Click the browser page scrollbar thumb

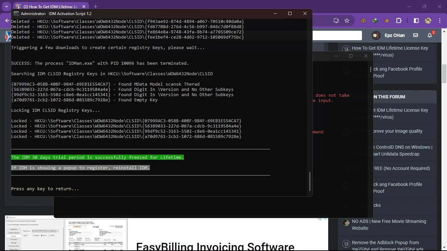444,74
